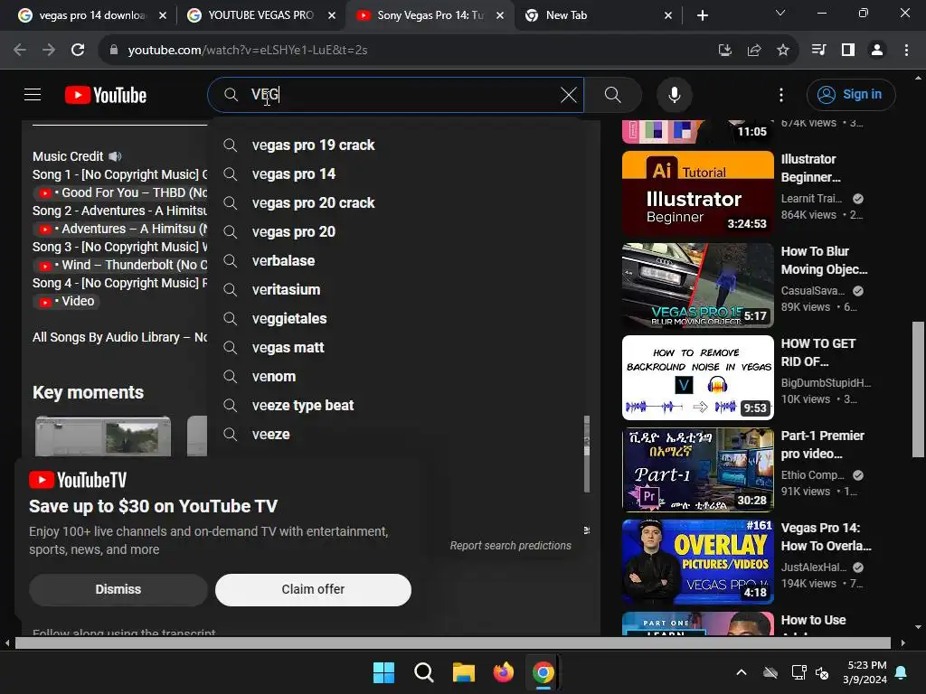
Task: Click the horizontal scrollbar at bottom
Action: [452, 642]
